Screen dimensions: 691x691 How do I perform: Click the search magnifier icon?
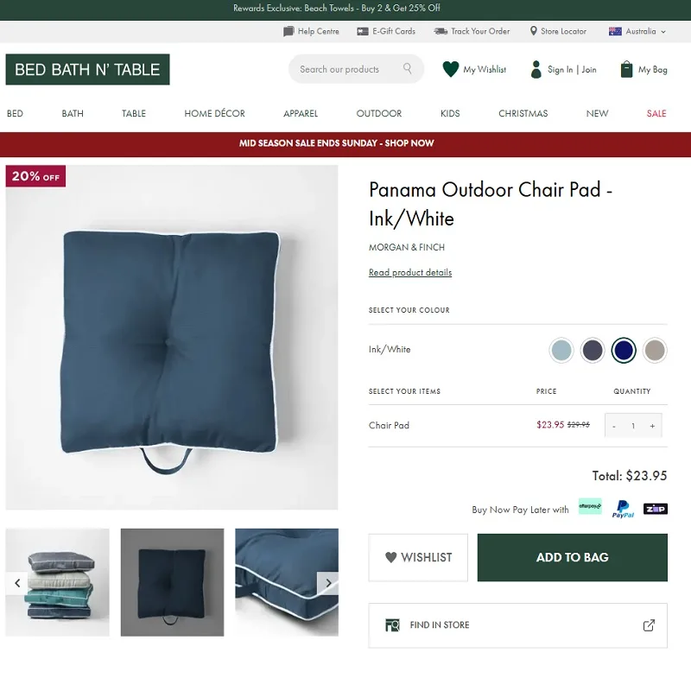tap(408, 69)
